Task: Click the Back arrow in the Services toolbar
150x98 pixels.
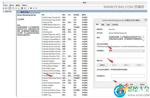Action: click(4, 8)
